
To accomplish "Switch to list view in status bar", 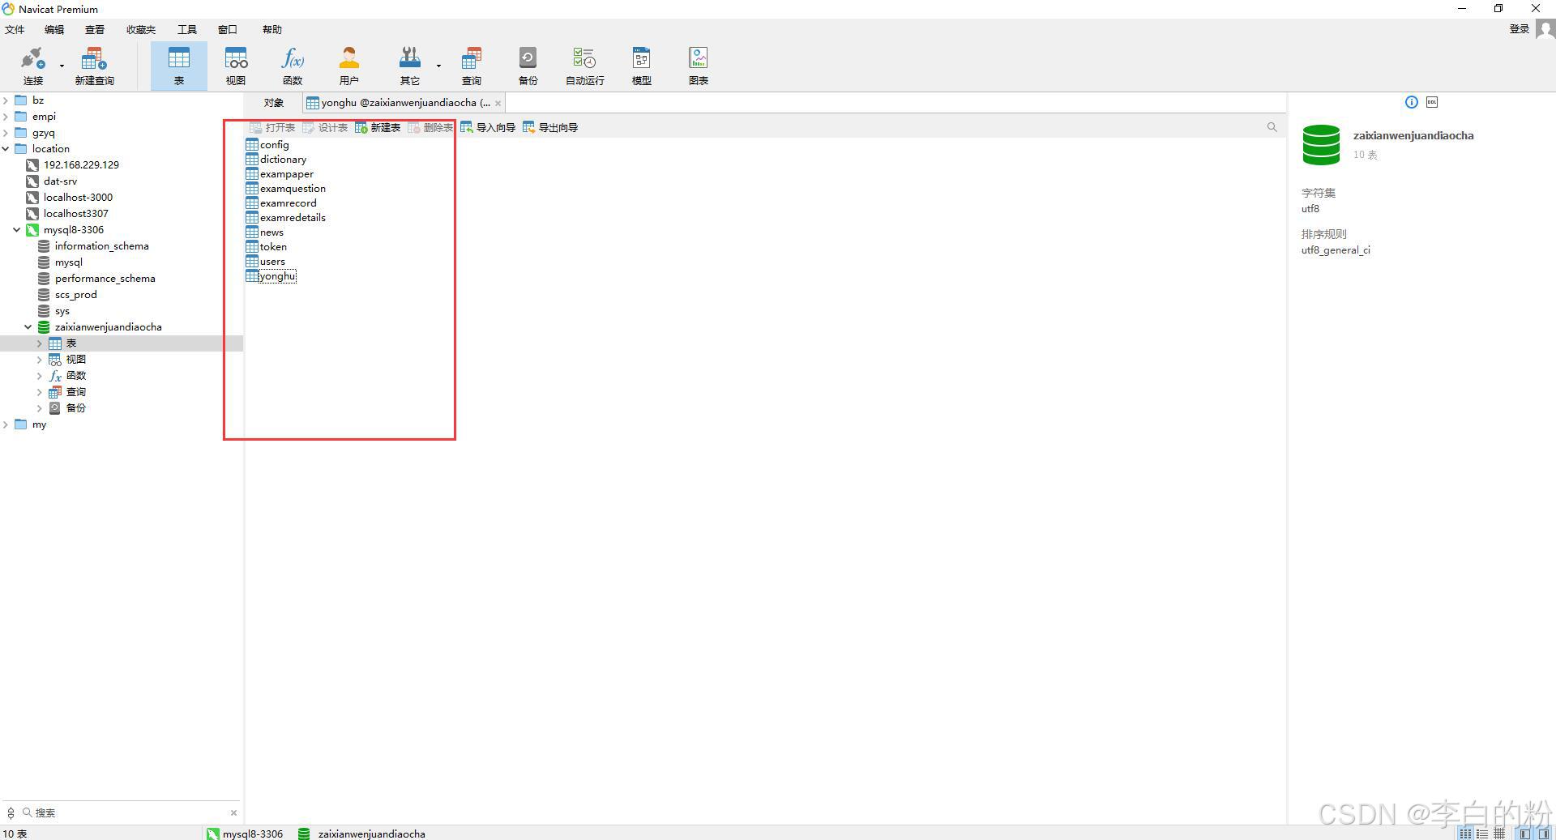I will 1465,834.
